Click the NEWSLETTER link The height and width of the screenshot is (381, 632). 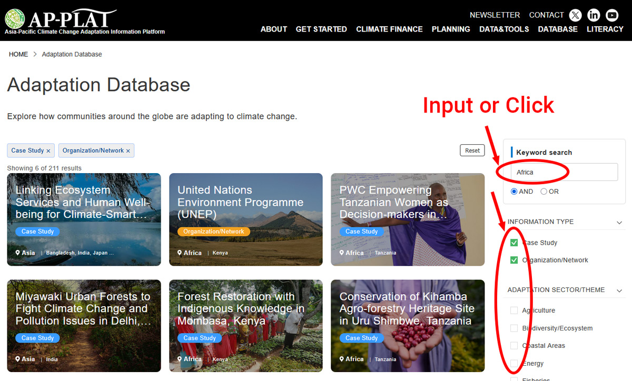click(495, 15)
